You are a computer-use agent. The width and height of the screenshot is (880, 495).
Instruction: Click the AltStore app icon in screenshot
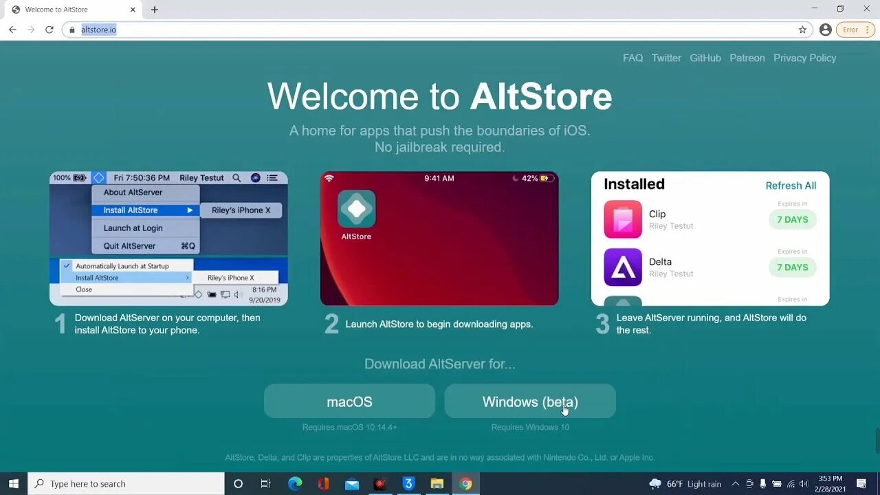click(x=356, y=209)
